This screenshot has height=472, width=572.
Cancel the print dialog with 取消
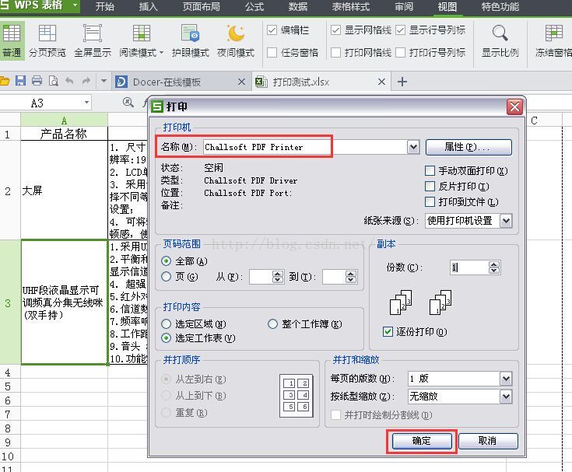click(x=488, y=441)
